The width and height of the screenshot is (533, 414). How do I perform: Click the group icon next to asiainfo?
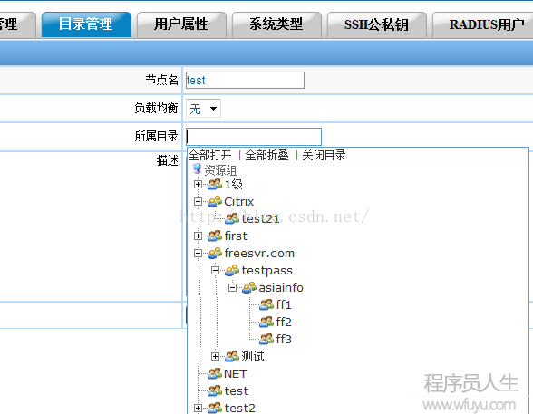tap(249, 287)
